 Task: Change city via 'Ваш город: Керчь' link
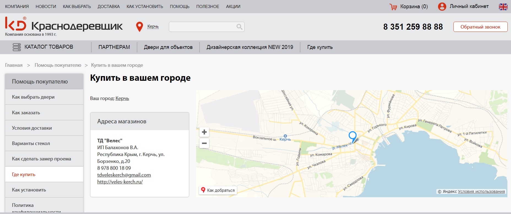(x=122, y=98)
